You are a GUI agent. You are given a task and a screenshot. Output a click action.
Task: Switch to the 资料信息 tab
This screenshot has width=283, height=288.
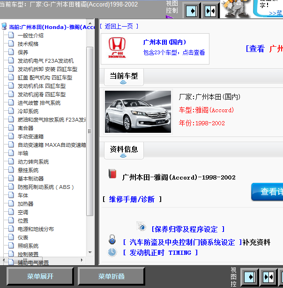(x=124, y=151)
